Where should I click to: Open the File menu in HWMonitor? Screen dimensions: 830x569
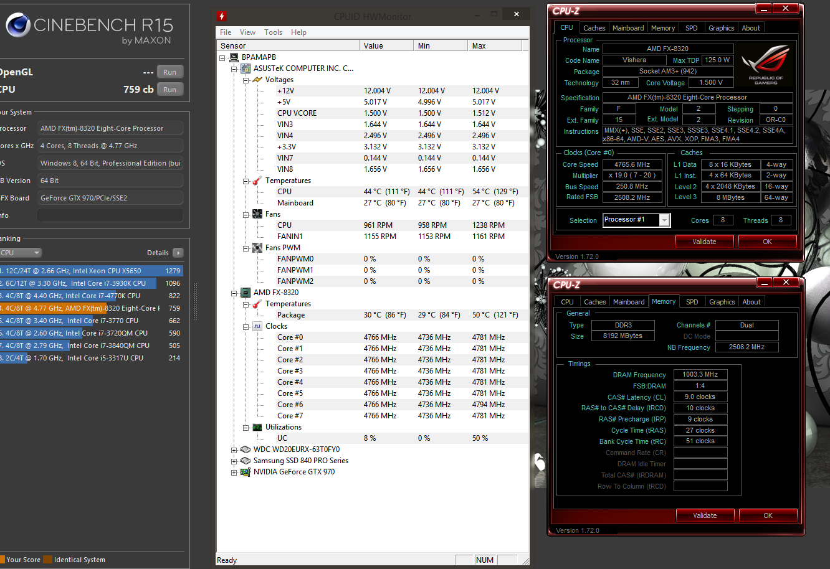click(x=226, y=32)
